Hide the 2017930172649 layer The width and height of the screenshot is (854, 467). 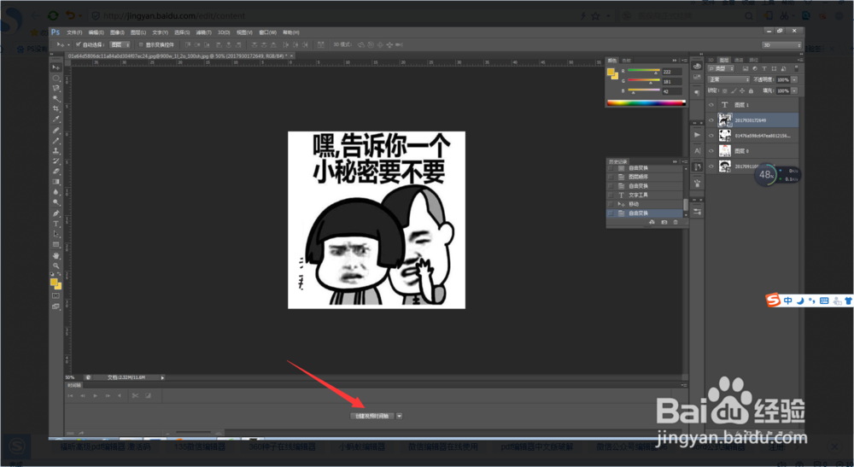711,120
